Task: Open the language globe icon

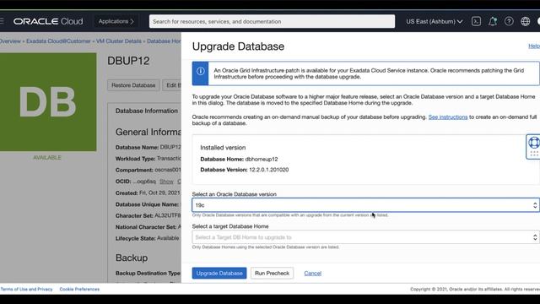Action: pos(525,21)
